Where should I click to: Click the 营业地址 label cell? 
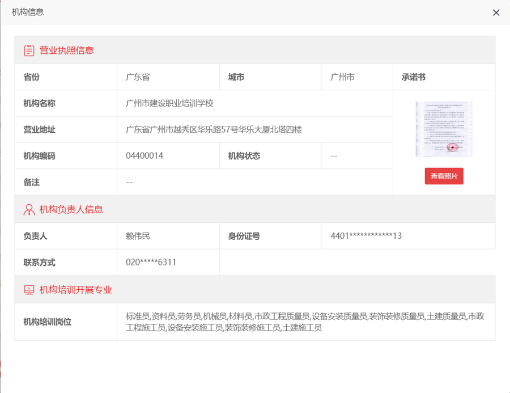click(x=66, y=130)
